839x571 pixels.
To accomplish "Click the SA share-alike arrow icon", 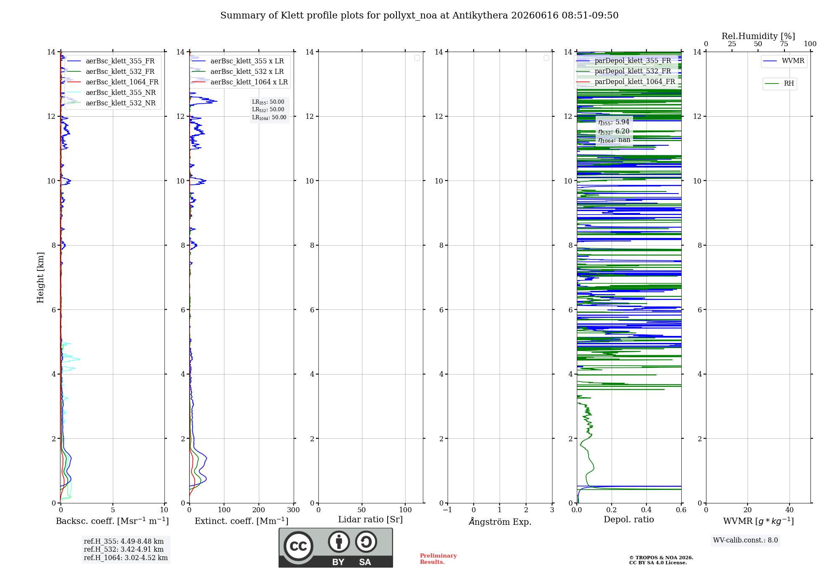I will [x=366, y=542].
